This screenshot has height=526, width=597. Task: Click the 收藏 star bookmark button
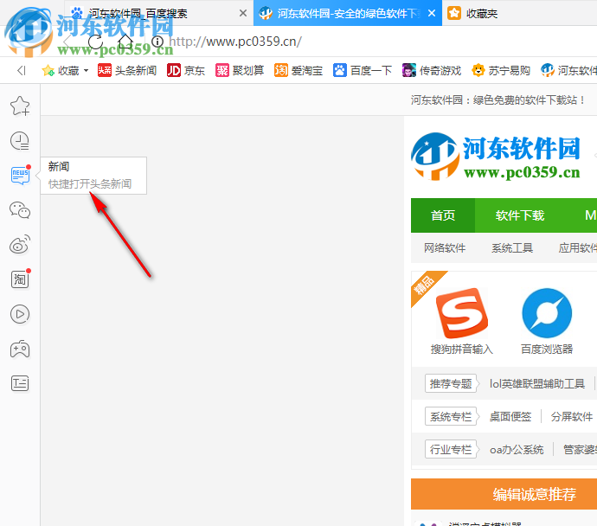(x=61, y=70)
